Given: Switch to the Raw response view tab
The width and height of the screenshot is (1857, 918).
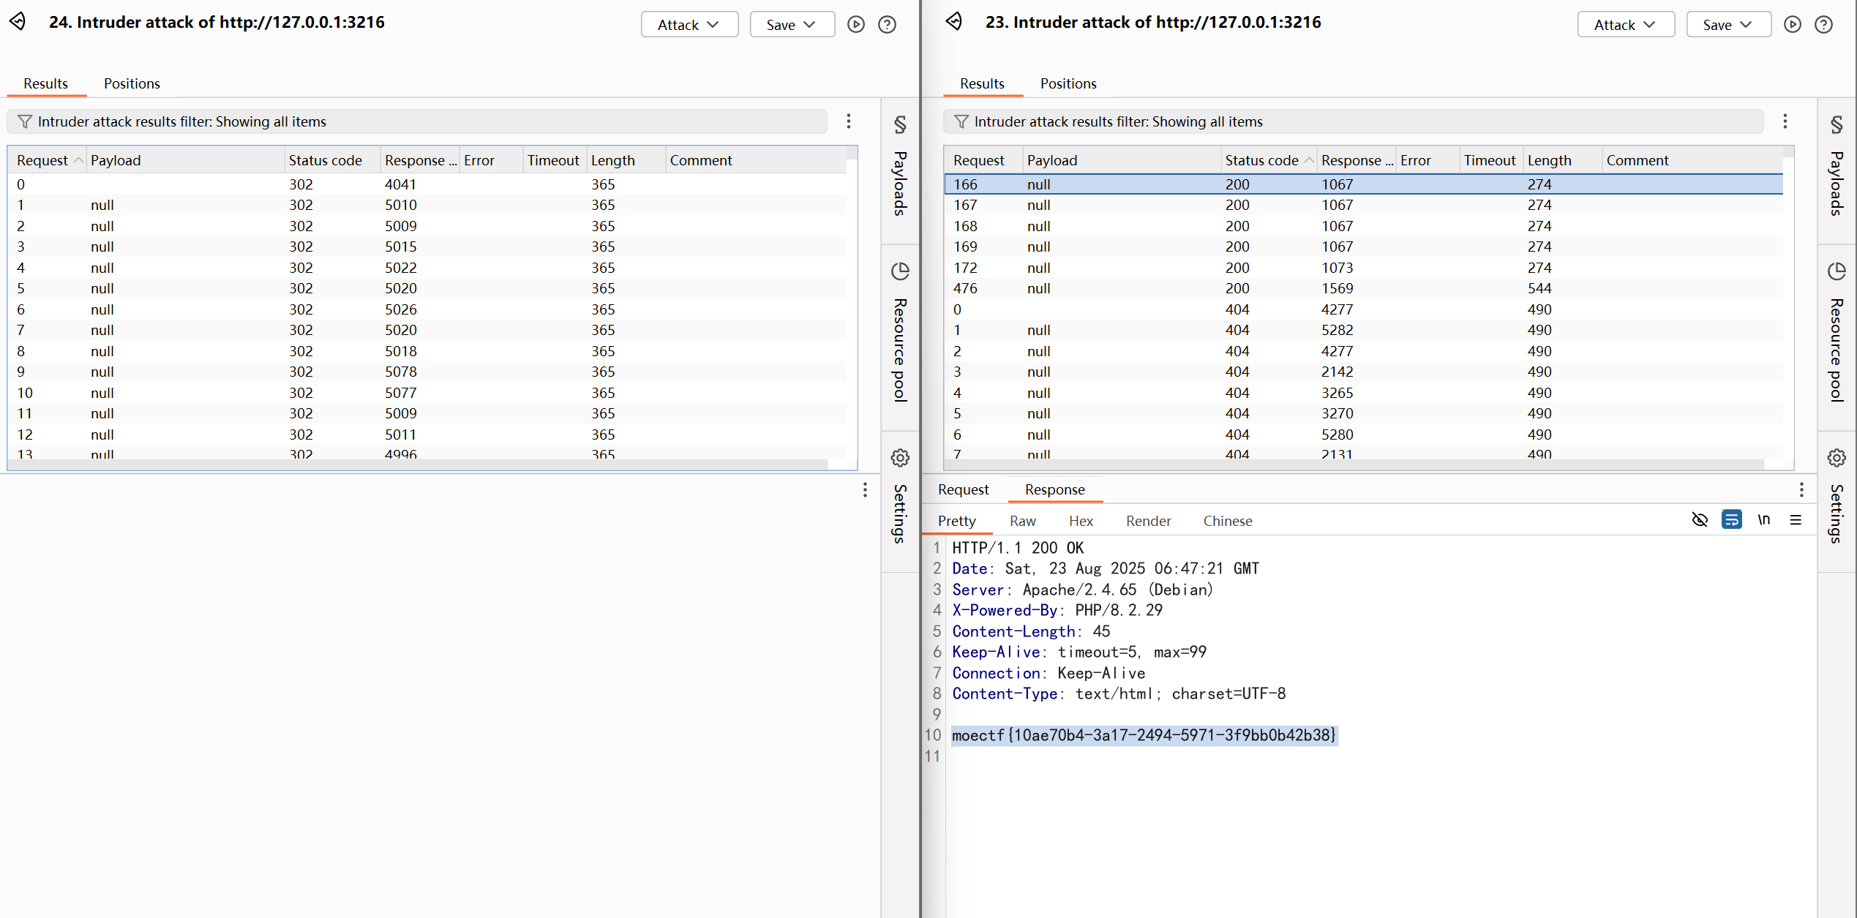Looking at the screenshot, I should pos(1022,521).
